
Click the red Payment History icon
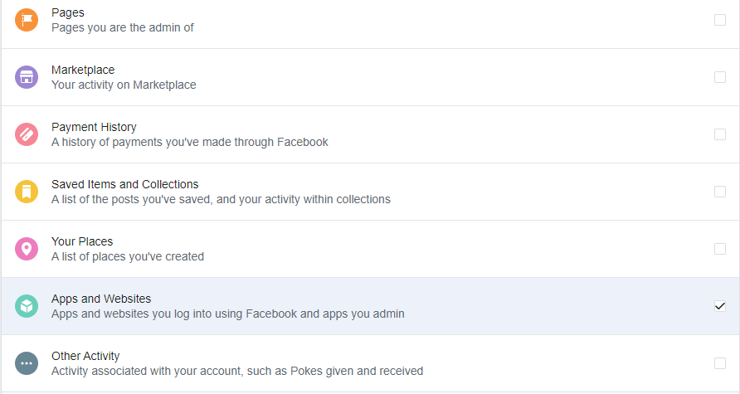(x=27, y=134)
